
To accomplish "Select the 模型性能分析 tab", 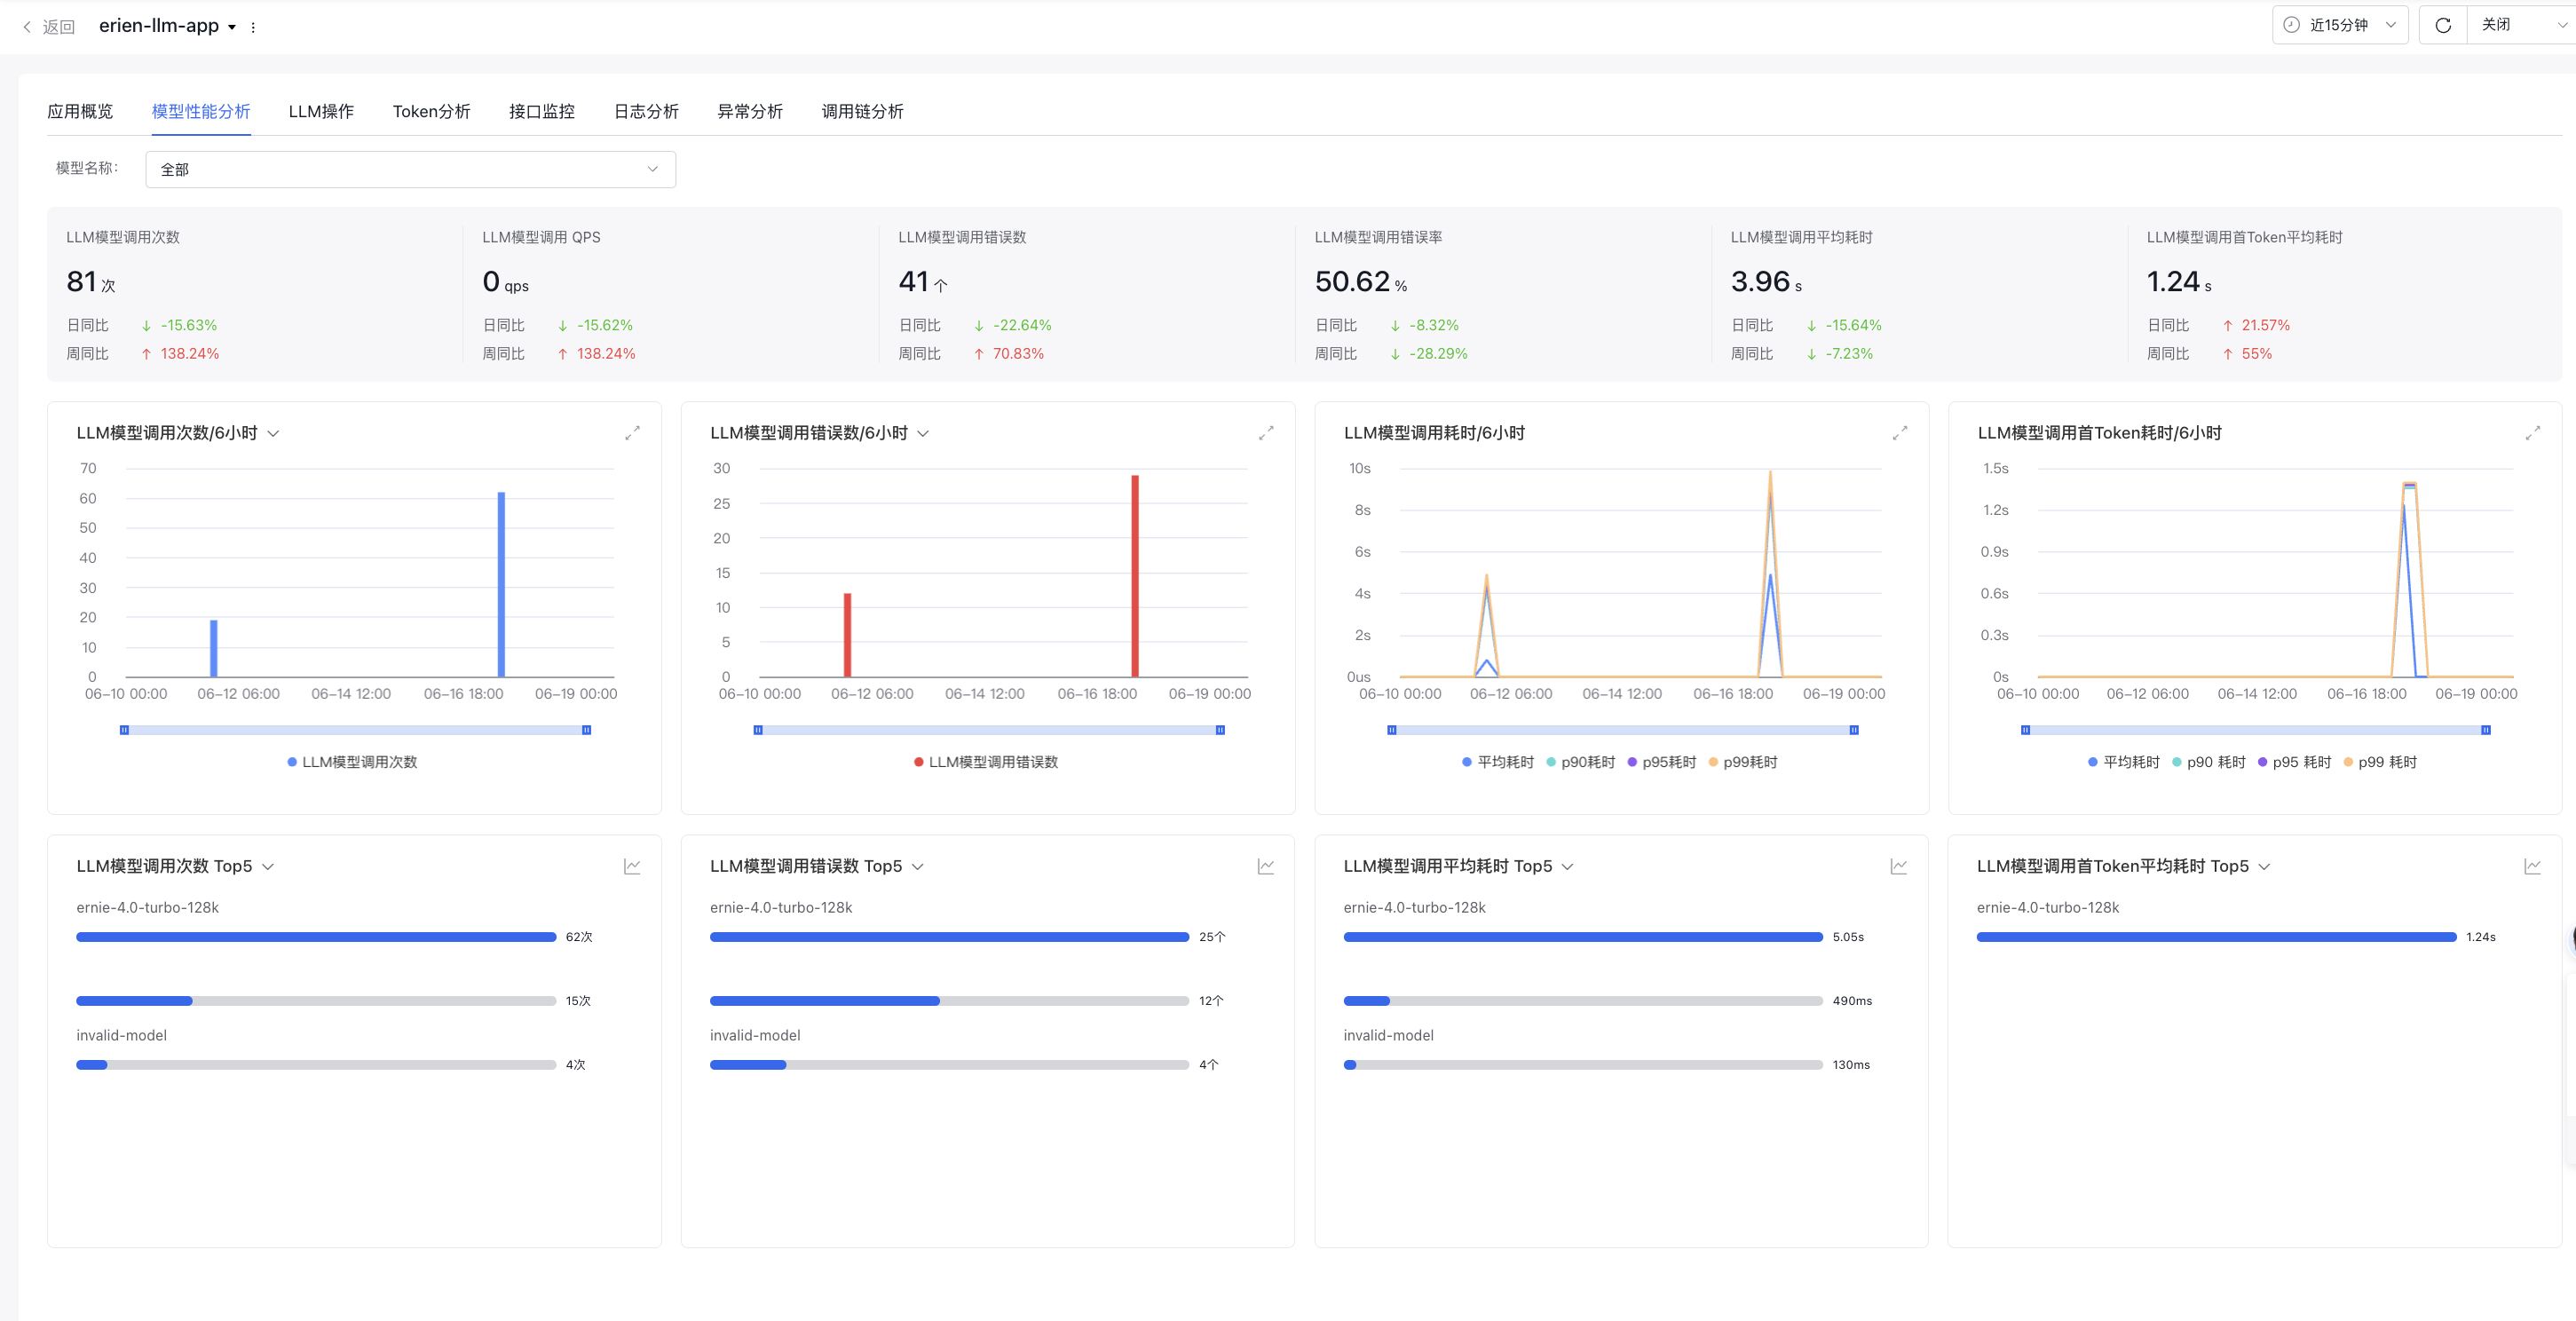I will [x=201, y=111].
